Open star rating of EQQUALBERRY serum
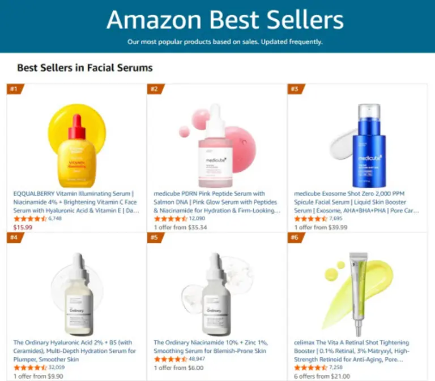 click(30, 218)
